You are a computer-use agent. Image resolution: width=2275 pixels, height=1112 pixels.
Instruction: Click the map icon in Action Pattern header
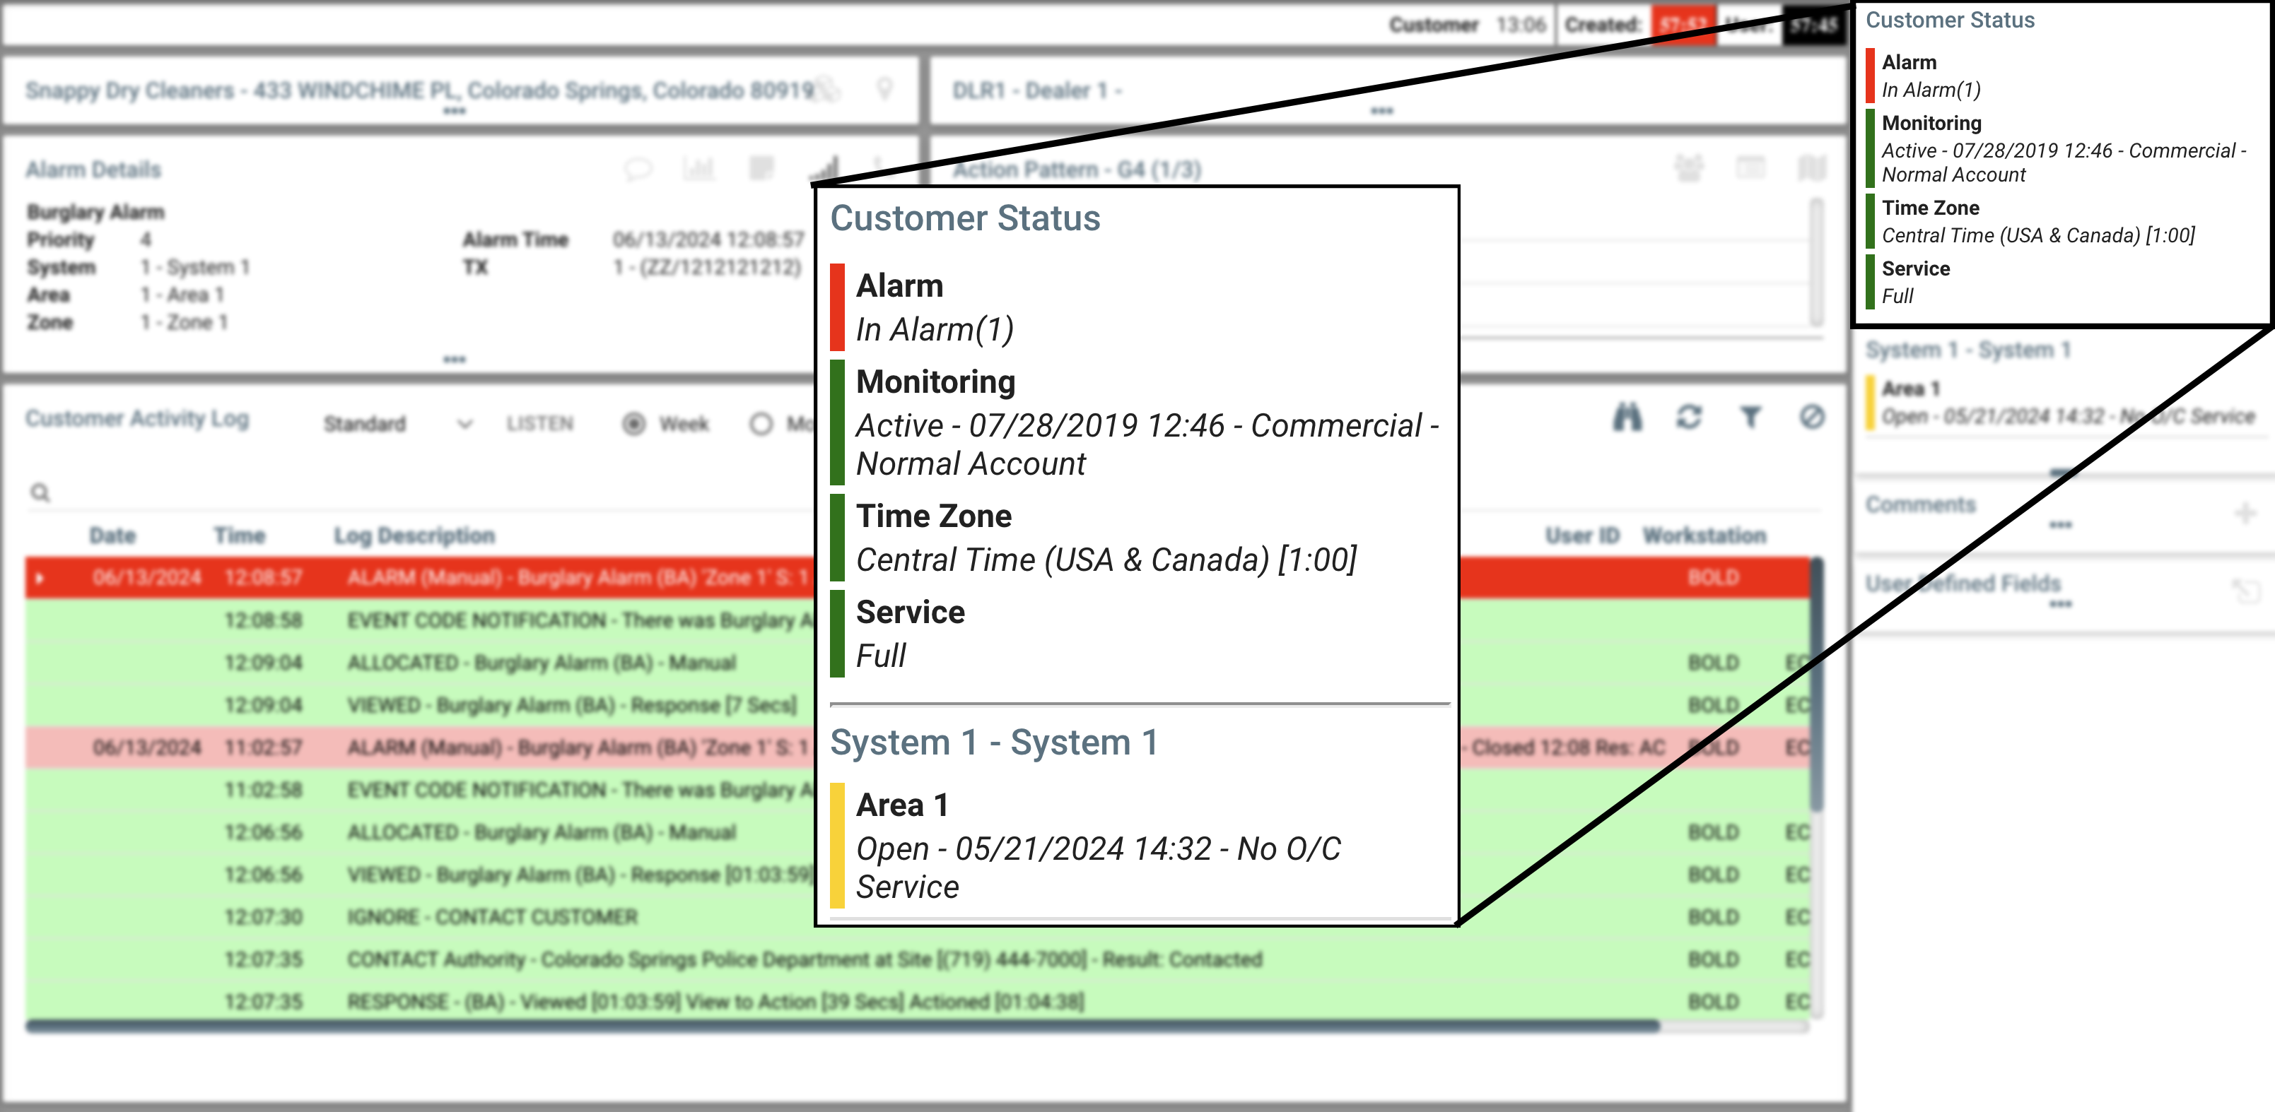click(1811, 167)
